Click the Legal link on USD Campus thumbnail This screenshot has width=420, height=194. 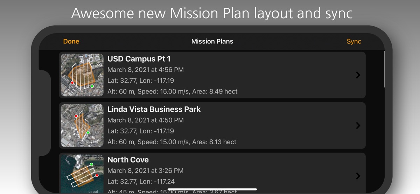93,91
